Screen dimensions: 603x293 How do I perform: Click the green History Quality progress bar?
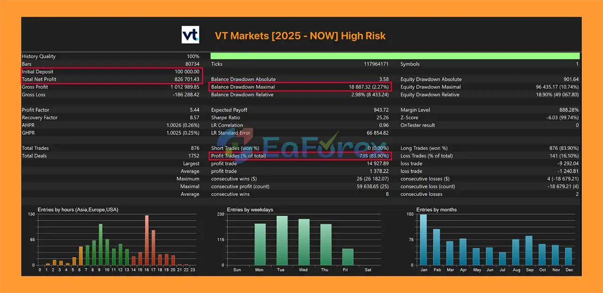[x=395, y=56]
